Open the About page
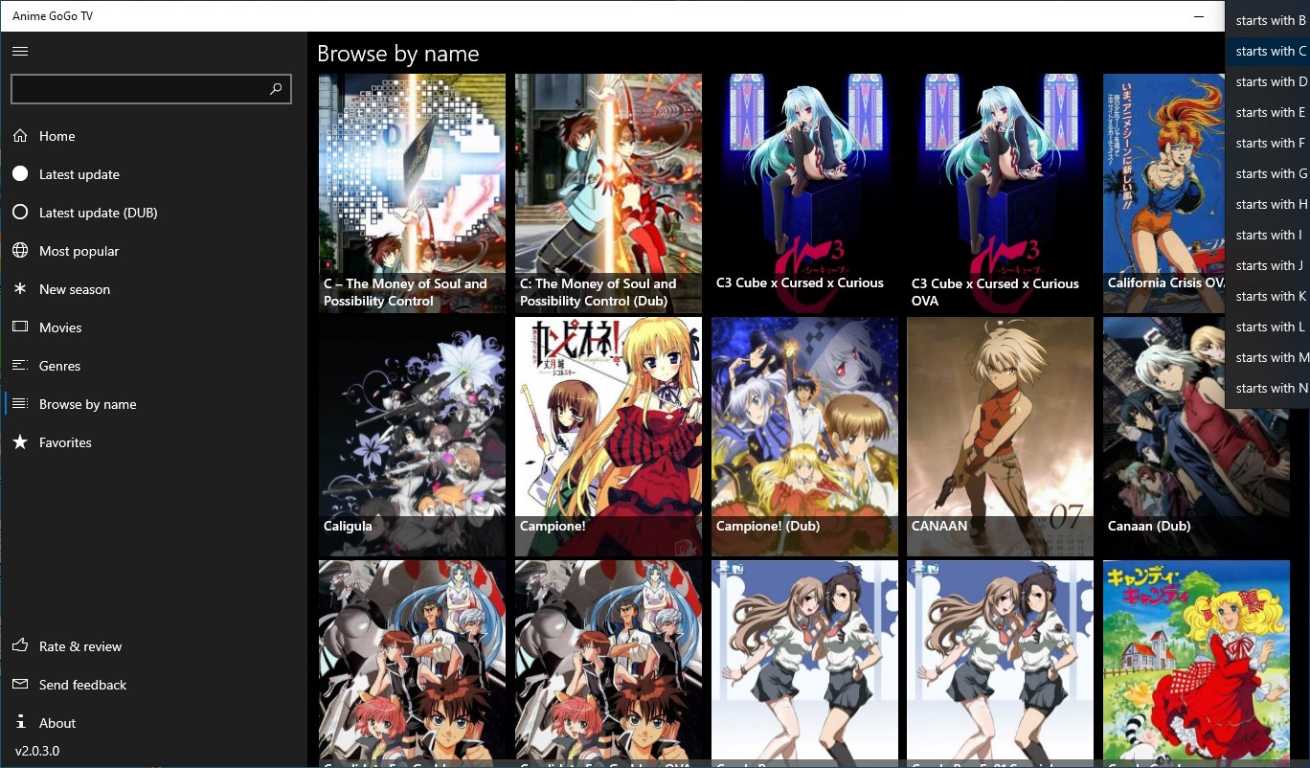Screen dimensions: 1310x768 pyautogui.click(x=57, y=723)
